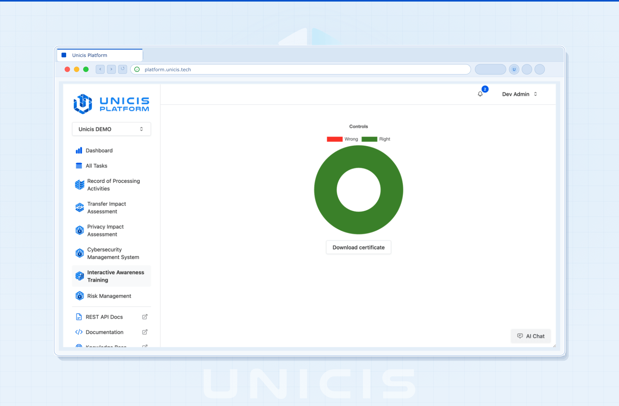The width and height of the screenshot is (619, 406).
Task: Click the Interactive Awareness Training icon
Action: click(80, 276)
